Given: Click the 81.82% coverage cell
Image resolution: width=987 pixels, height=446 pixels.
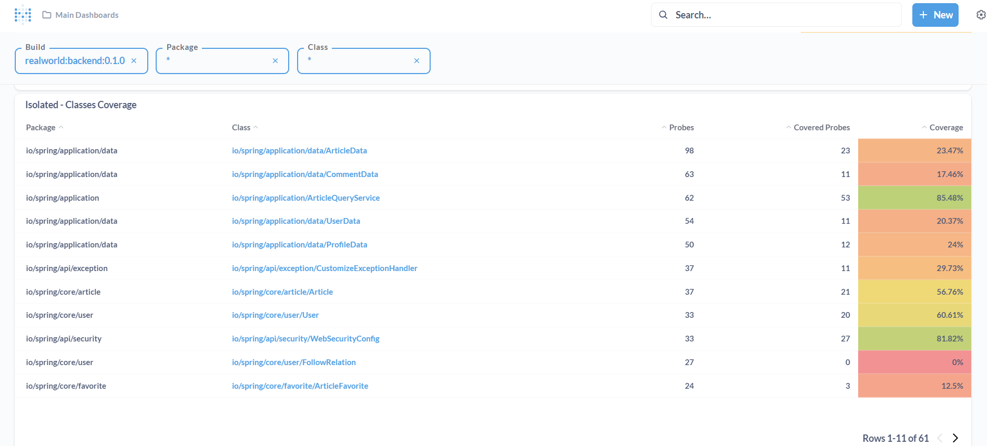Looking at the screenshot, I should click(914, 339).
